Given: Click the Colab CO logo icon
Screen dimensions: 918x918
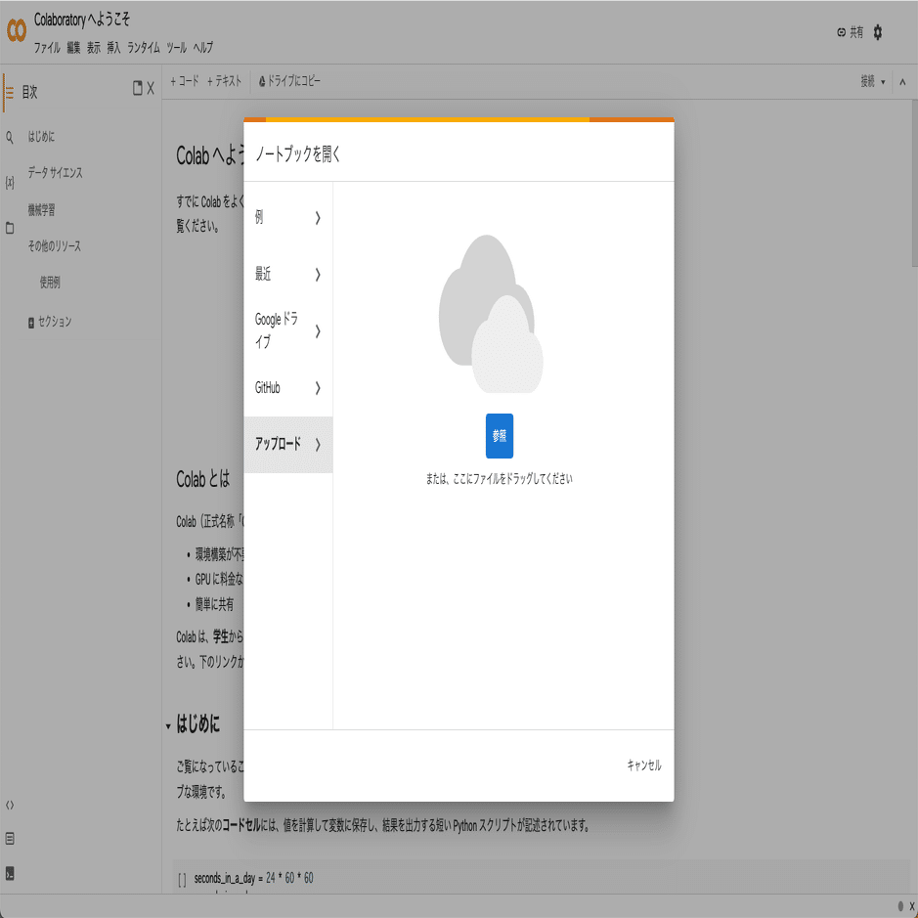Looking at the screenshot, I should [x=17, y=30].
